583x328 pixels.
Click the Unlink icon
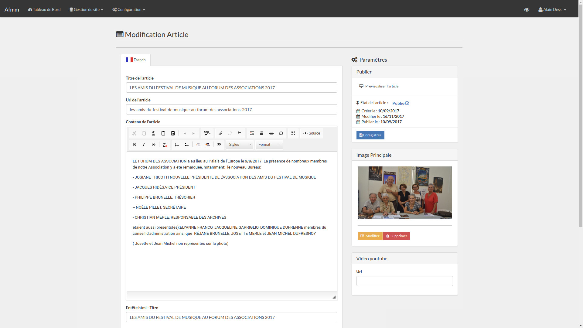(230, 133)
